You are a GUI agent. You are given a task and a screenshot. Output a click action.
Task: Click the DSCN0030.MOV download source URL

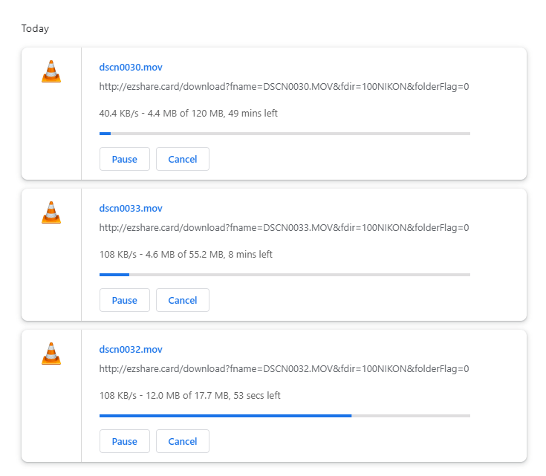(284, 86)
